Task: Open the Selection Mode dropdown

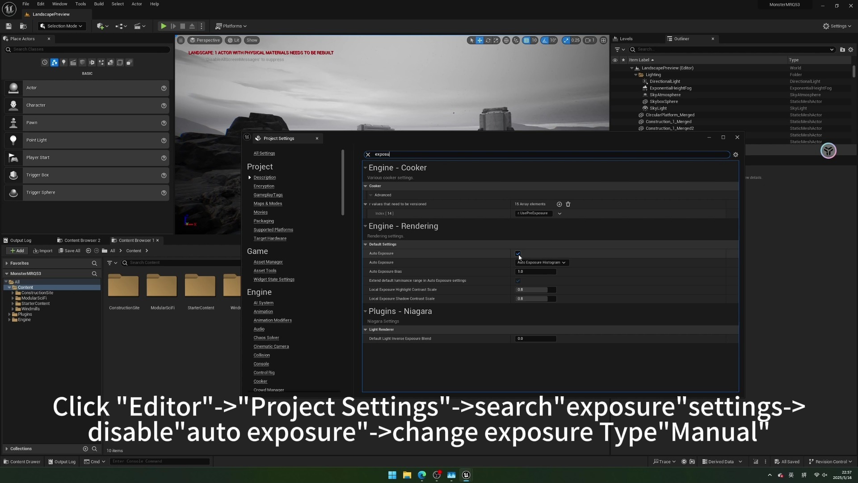Action: point(61,26)
